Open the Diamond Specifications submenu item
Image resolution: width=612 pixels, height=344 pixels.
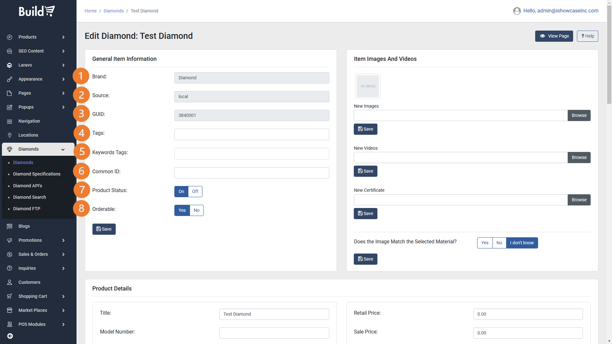tap(37, 174)
